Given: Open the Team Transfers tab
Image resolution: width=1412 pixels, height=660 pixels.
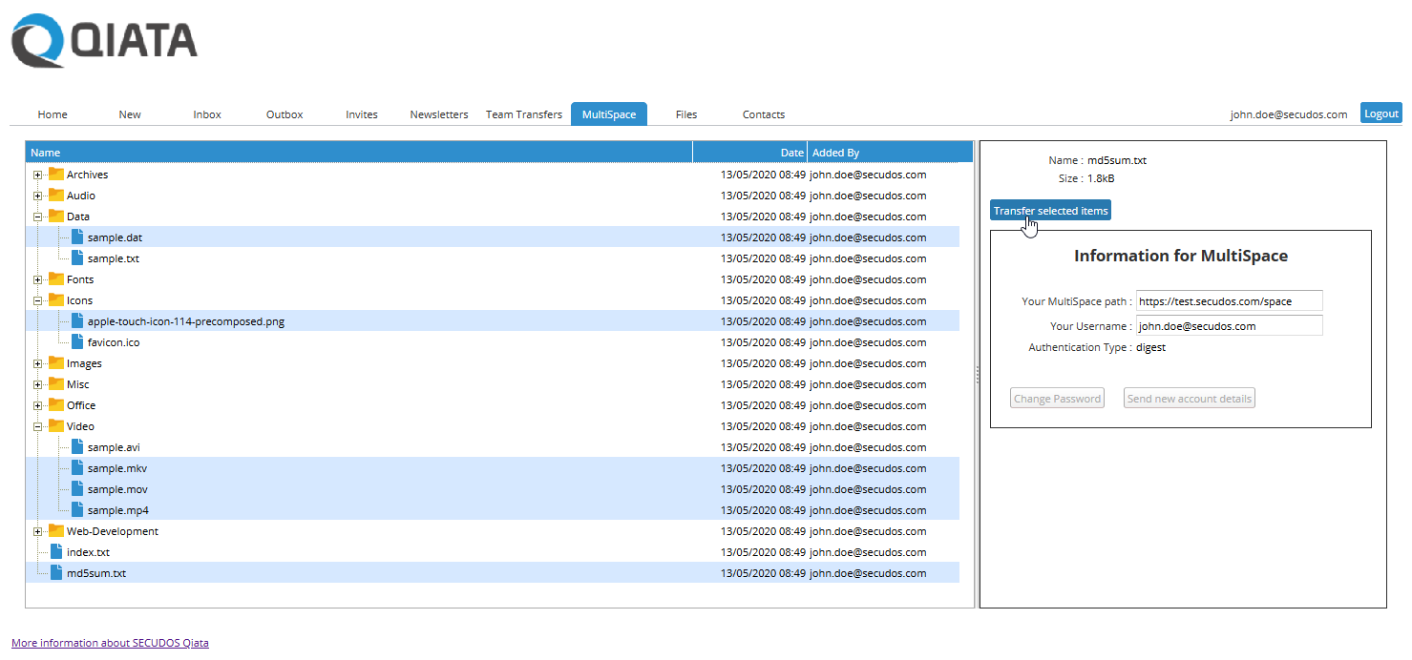Looking at the screenshot, I should coord(523,114).
